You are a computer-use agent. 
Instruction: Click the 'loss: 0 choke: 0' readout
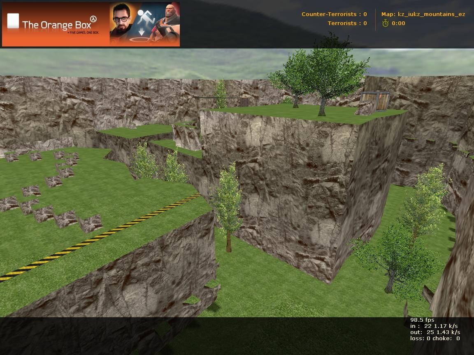point(434,339)
